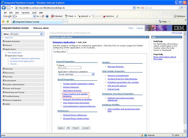
Task: Click the Name input field
Action: pyautogui.click(x=69, y=68)
